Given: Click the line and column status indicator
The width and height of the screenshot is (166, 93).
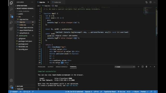Looking at the screenshot, I should coord(74,92).
